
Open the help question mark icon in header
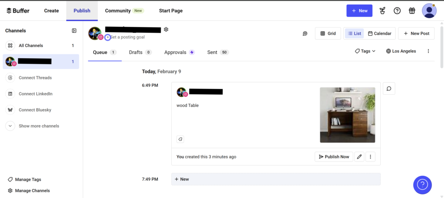point(397,11)
